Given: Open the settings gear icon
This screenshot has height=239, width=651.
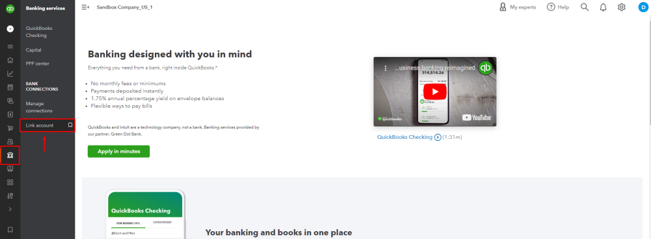Looking at the screenshot, I should tap(622, 7).
